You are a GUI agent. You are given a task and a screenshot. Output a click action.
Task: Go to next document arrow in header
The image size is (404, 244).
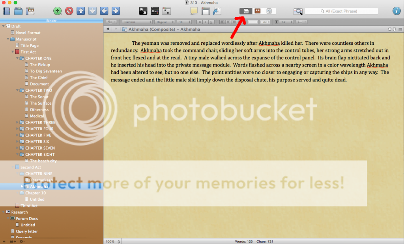pyautogui.click(x=394, y=29)
